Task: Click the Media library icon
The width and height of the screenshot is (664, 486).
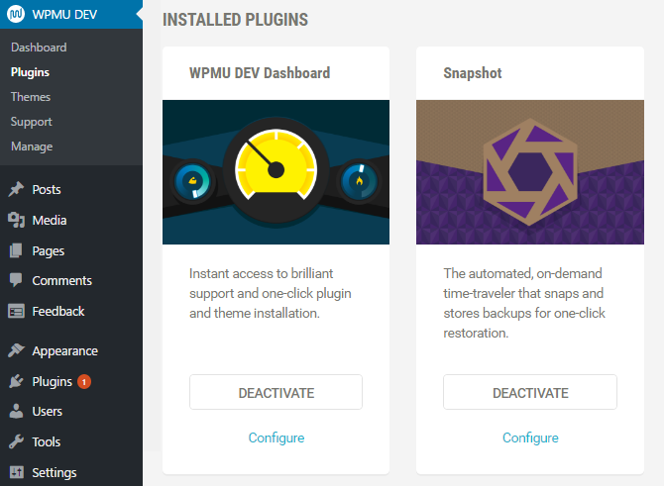Action: (16, 220)
